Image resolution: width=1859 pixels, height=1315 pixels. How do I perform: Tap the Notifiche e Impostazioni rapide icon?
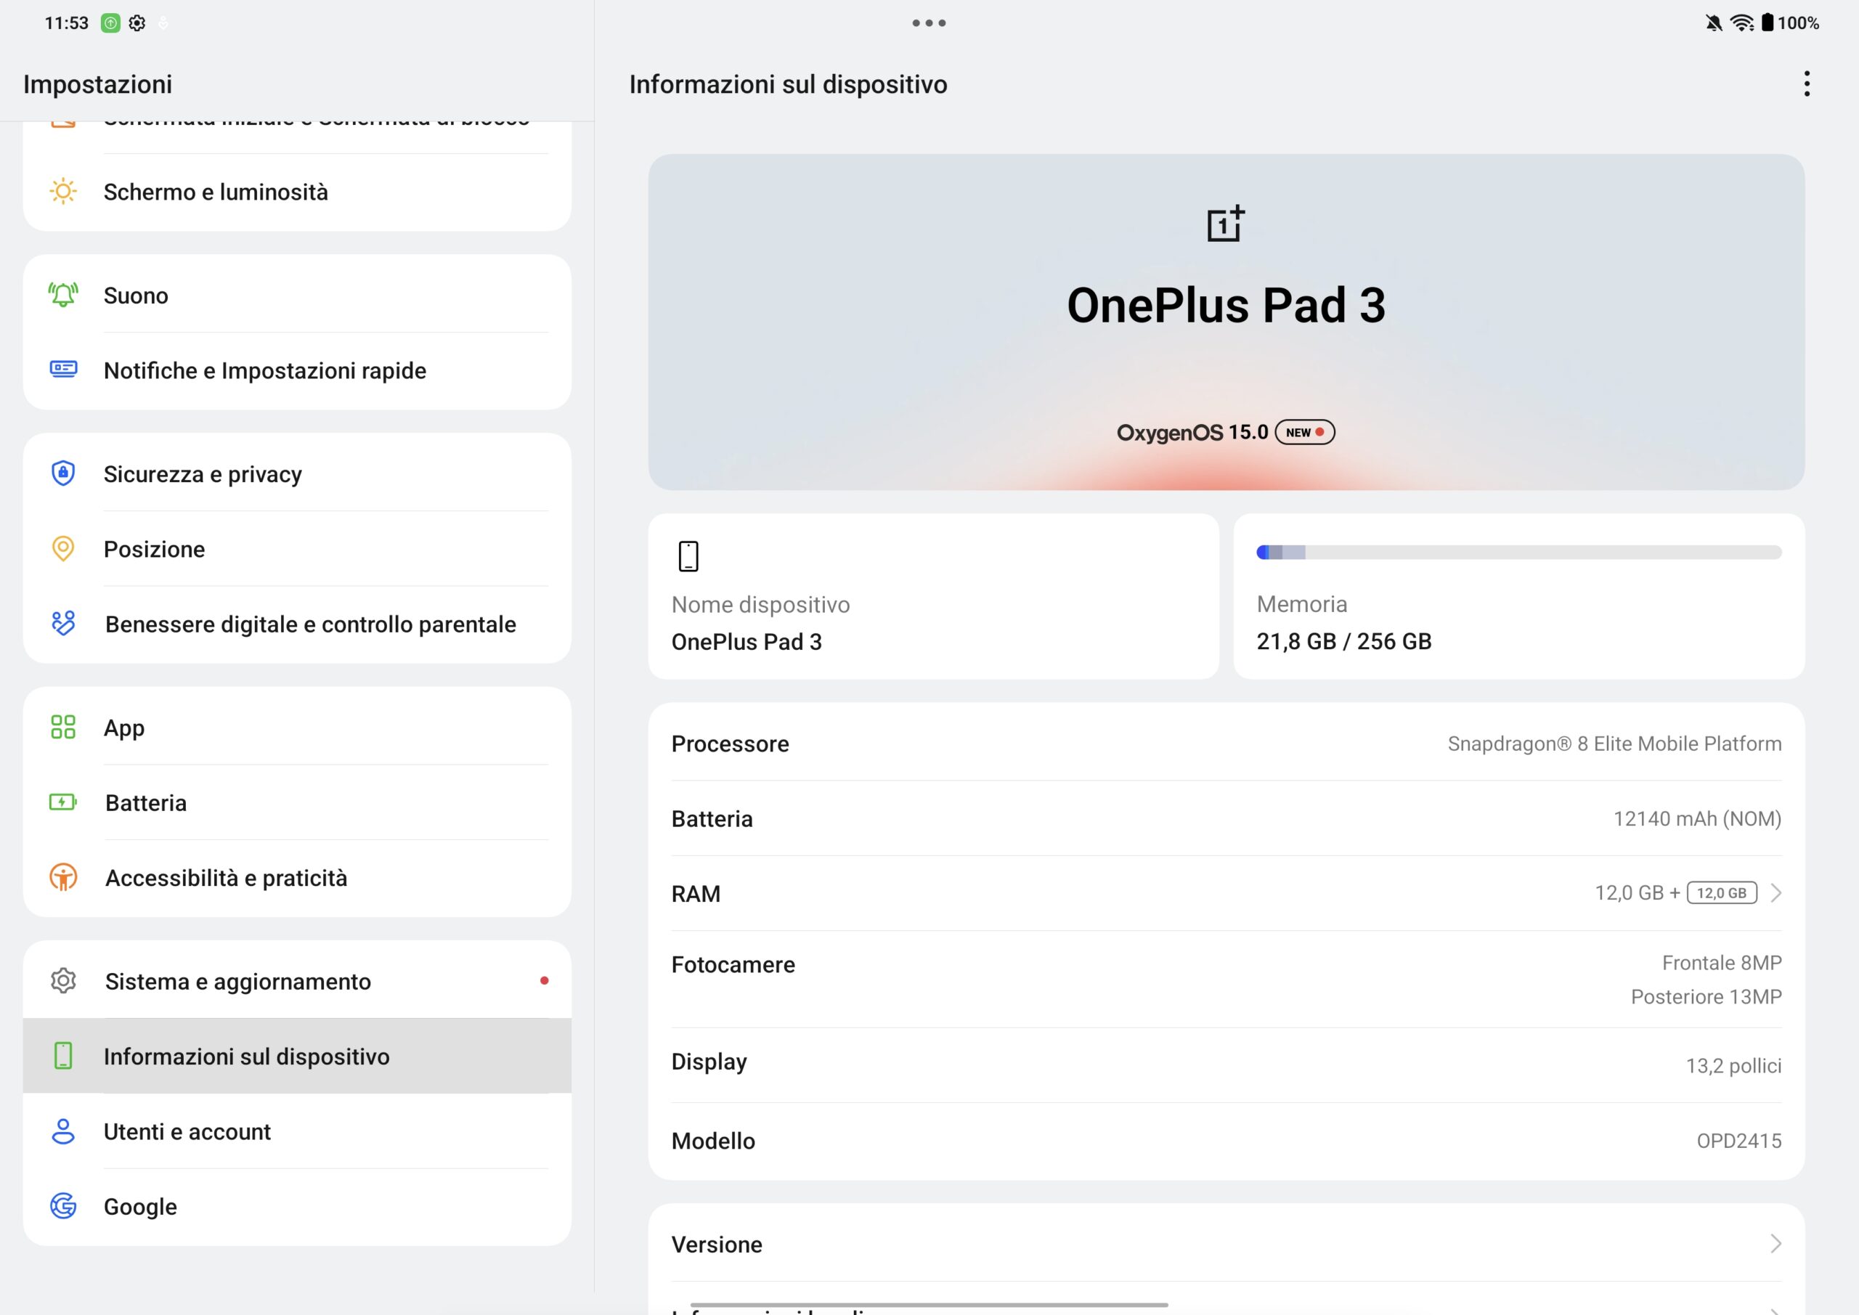pos(63,370)
